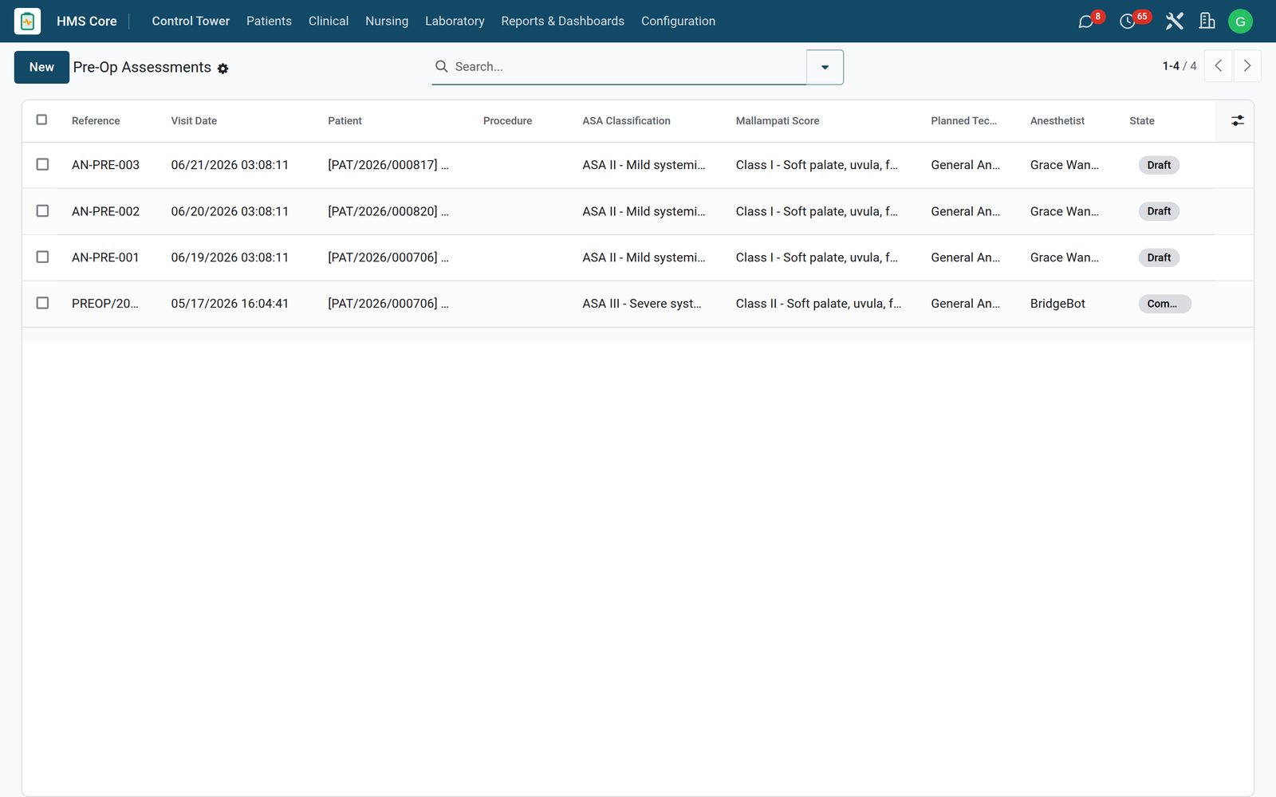
Task: Click the 1-4 / 4 pager counter
Action: pos(1180,66)
